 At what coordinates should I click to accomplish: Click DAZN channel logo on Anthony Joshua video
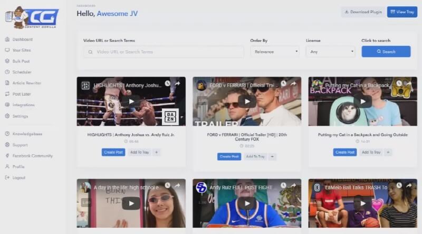point(85,86)
